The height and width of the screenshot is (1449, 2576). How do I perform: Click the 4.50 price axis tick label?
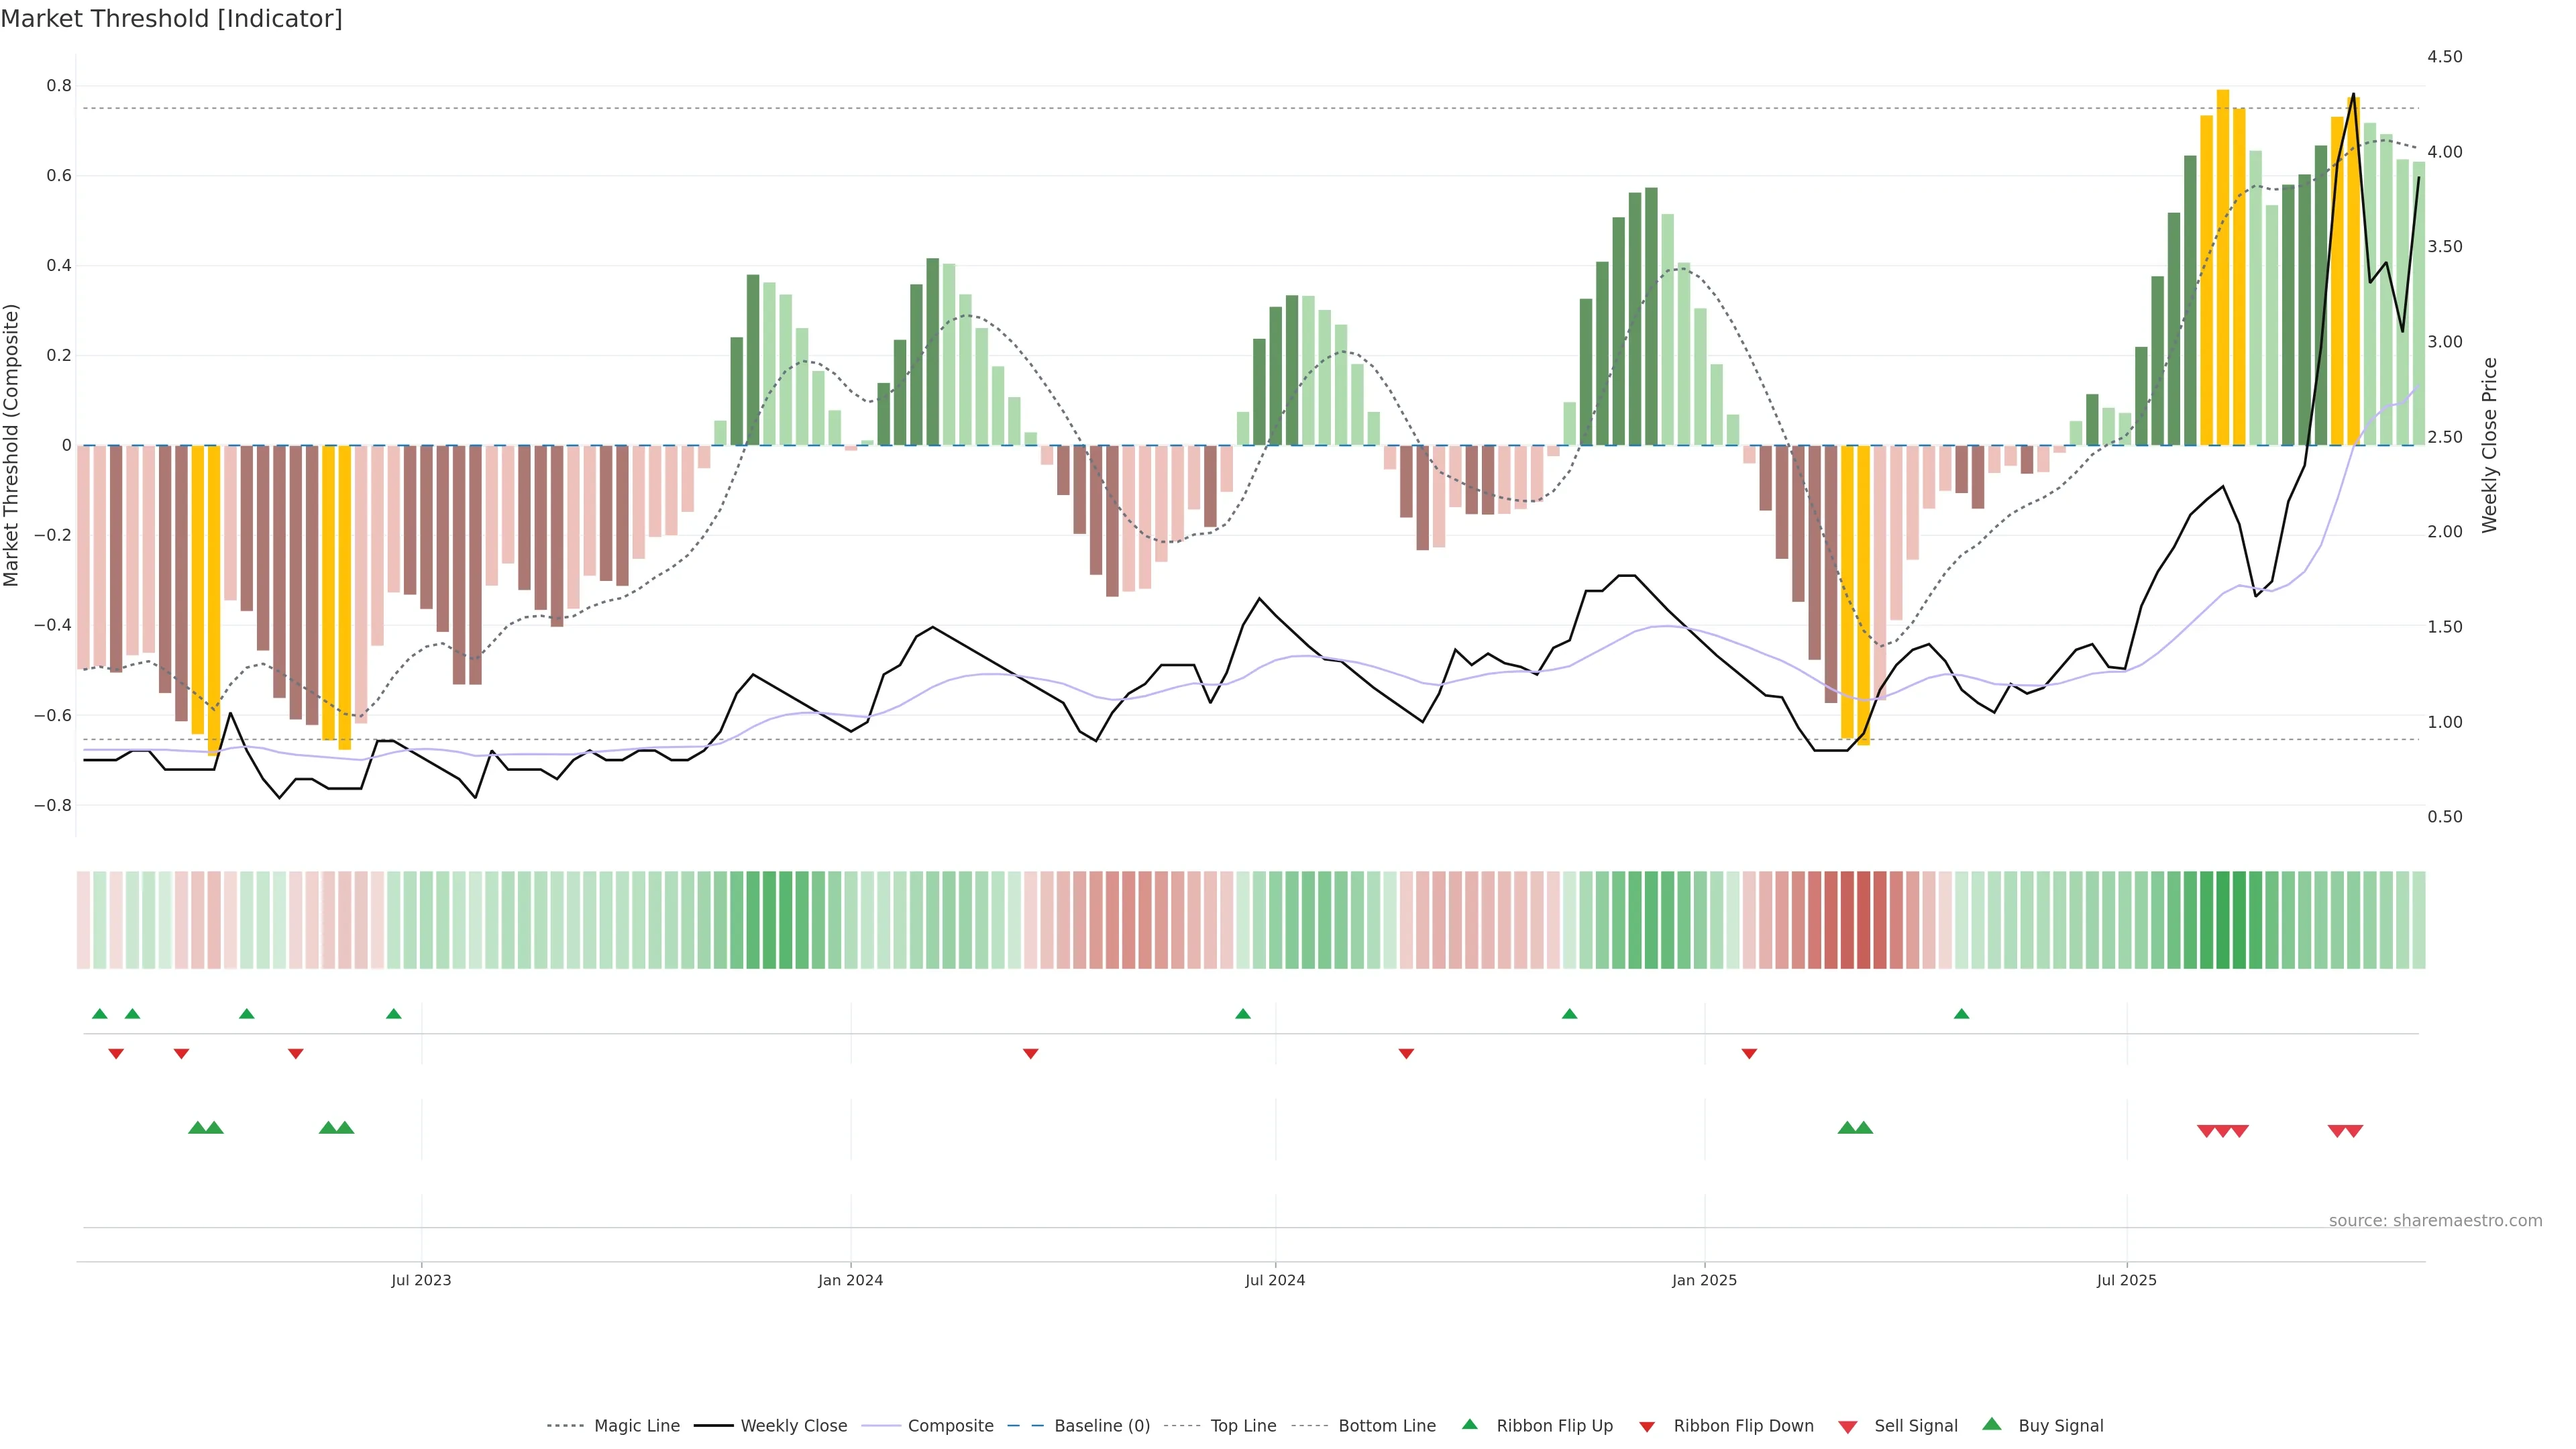tap(2444, 57)
